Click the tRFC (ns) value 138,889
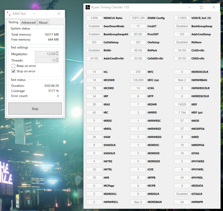This screenshot has height=211, width=223. point(138,80)
